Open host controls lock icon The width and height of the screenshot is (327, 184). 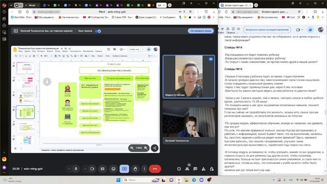(212, 169)
